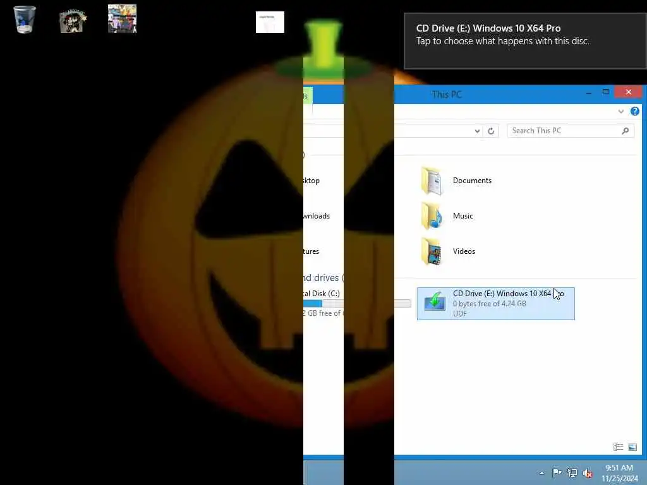The width and height of the screenshot is (647, 485).
Task: Switch to details view in This PC
Action: tap(618, 447)
